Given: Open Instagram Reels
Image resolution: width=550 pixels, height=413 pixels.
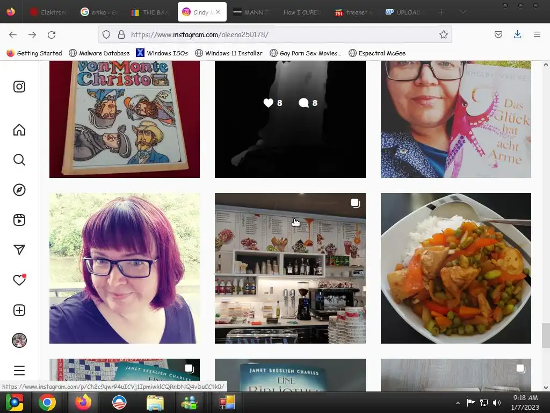Looking at the screenshot, I should (x=19, y=220).
